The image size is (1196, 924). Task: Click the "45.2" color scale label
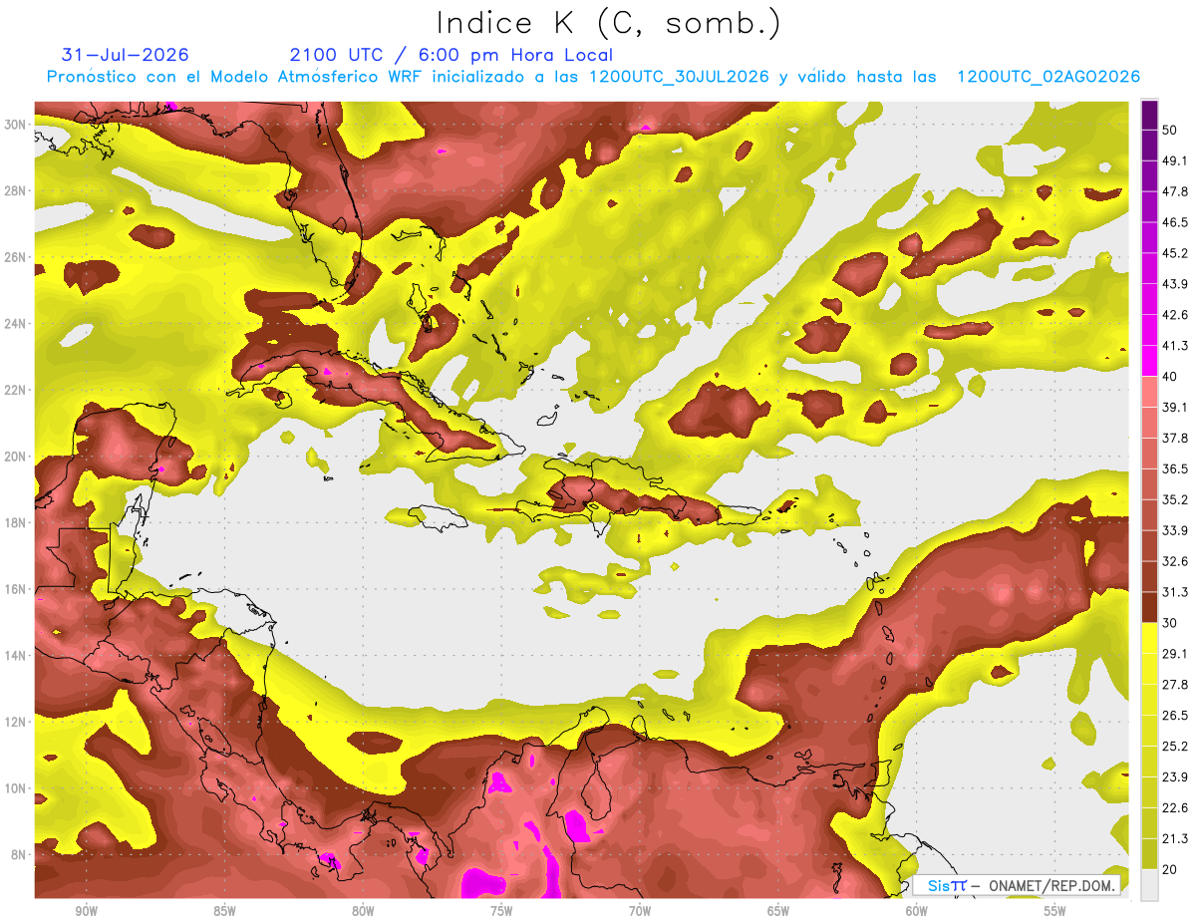click(1175, 254)
